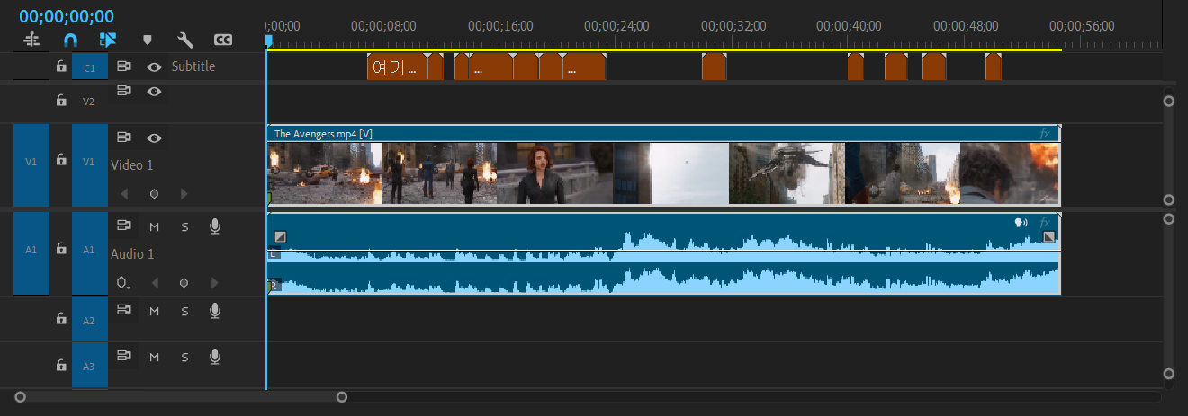Select the first subtitle clip '여기...'

click(397, 66)
